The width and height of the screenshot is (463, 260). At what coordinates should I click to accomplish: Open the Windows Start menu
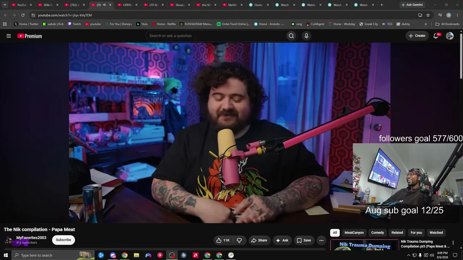5,255
